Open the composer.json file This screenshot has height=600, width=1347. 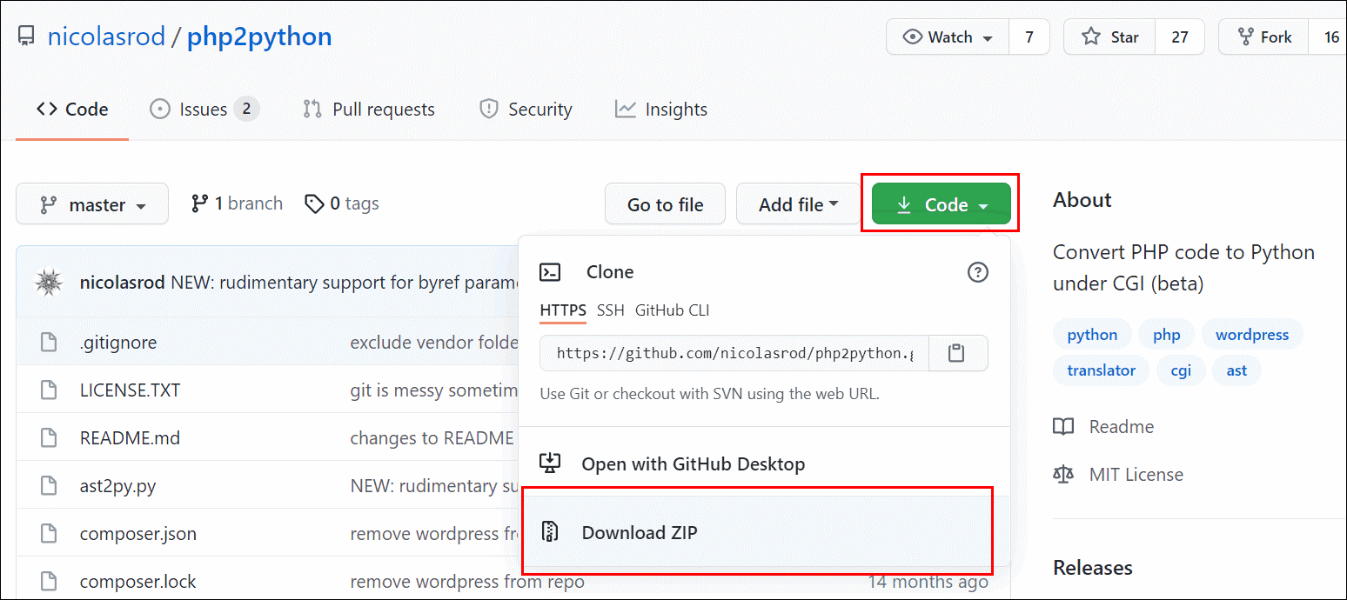(x=137, y=533)
